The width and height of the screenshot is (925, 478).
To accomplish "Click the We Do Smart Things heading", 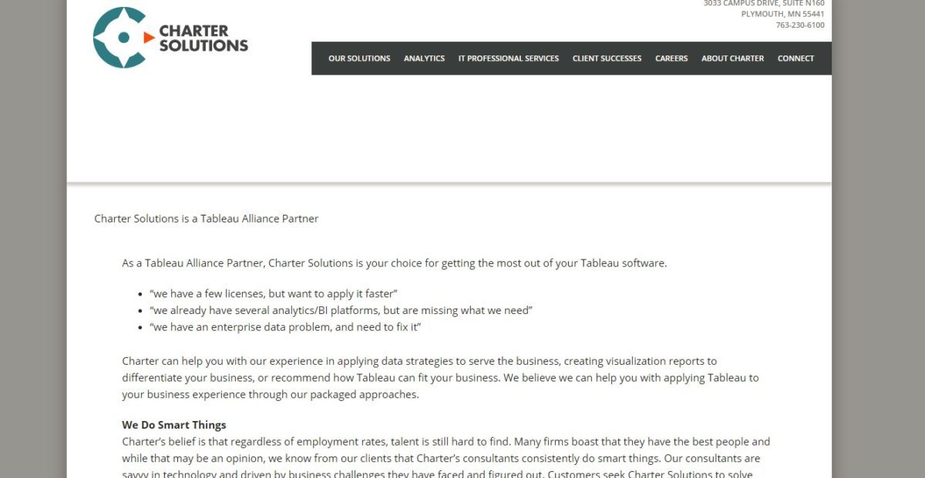I will pos(174,425).
